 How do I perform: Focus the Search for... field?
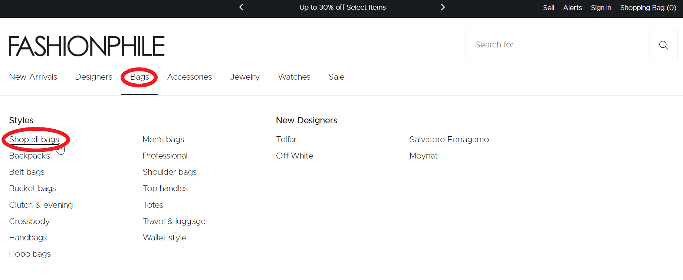(558, 45)
